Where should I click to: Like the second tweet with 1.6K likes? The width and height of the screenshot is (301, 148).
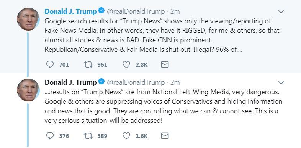point(126,136)
